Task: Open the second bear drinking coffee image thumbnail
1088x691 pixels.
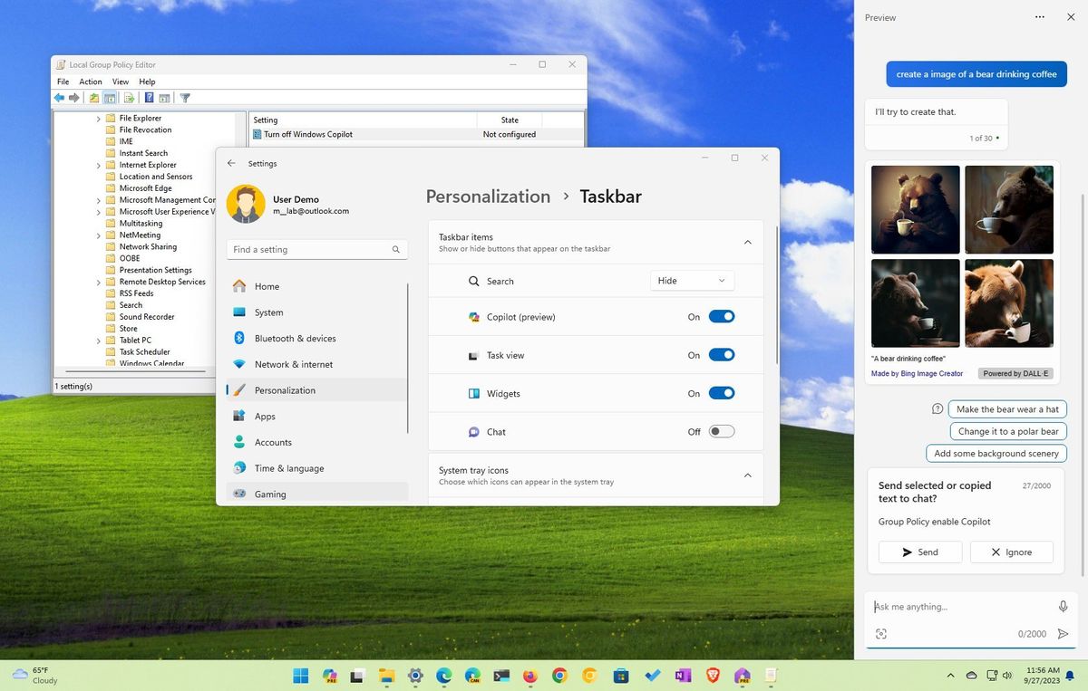Action: click(x=1008, y=208)
